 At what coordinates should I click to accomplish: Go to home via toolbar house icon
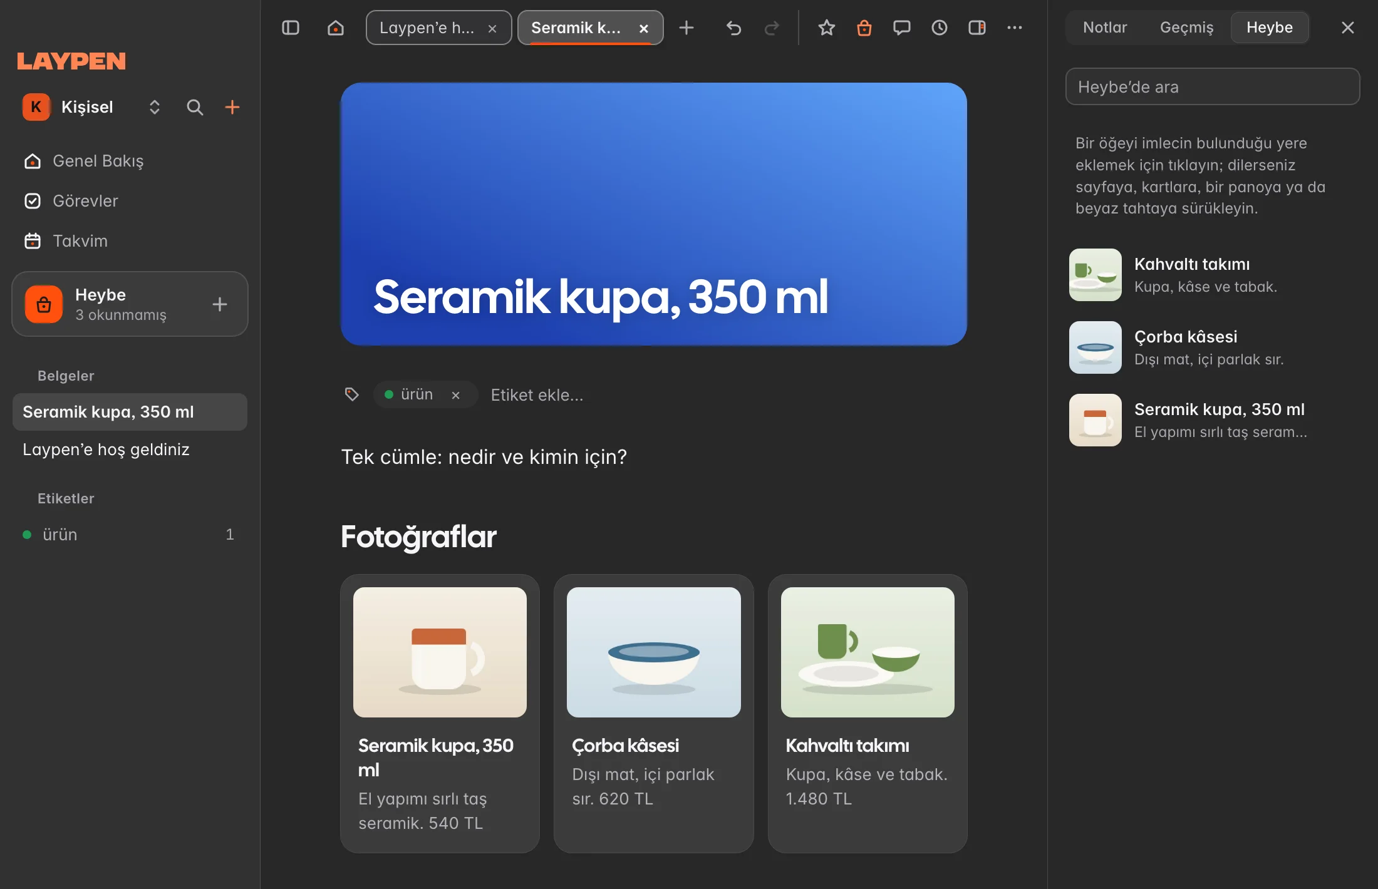click(x=336, y=28)
